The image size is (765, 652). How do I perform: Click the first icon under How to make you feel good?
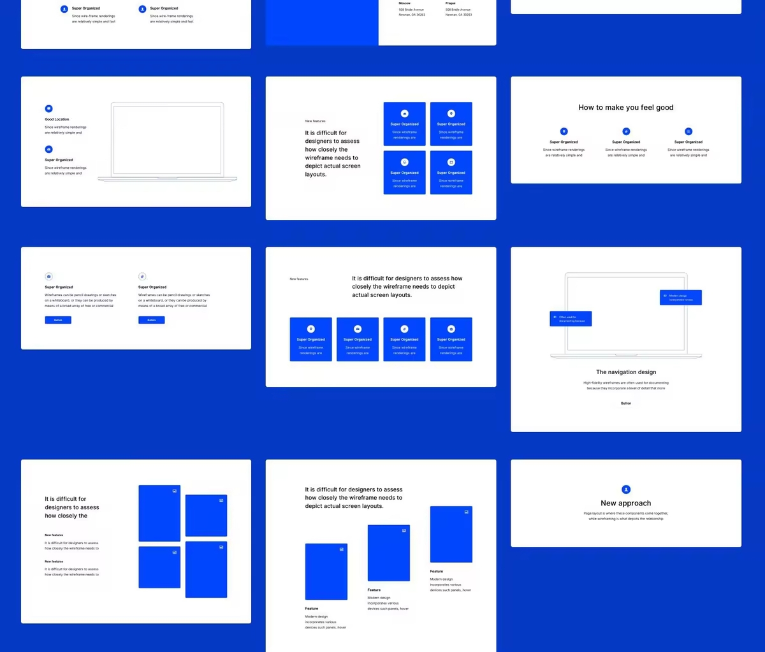pos(564,131)
